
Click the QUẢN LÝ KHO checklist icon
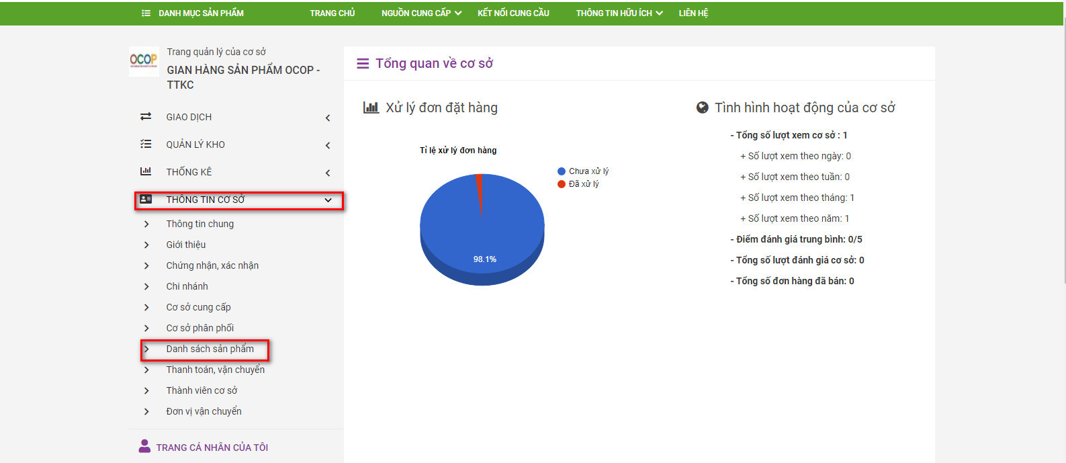[x=146, y=144]
